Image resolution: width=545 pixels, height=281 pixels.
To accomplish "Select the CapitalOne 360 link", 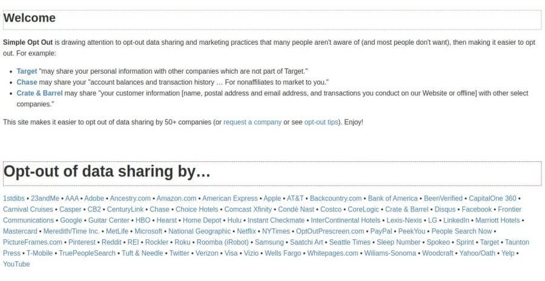I will tap(492, 198).
